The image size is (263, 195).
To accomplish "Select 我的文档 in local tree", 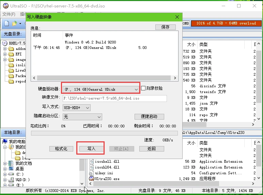I will point(20,163).
